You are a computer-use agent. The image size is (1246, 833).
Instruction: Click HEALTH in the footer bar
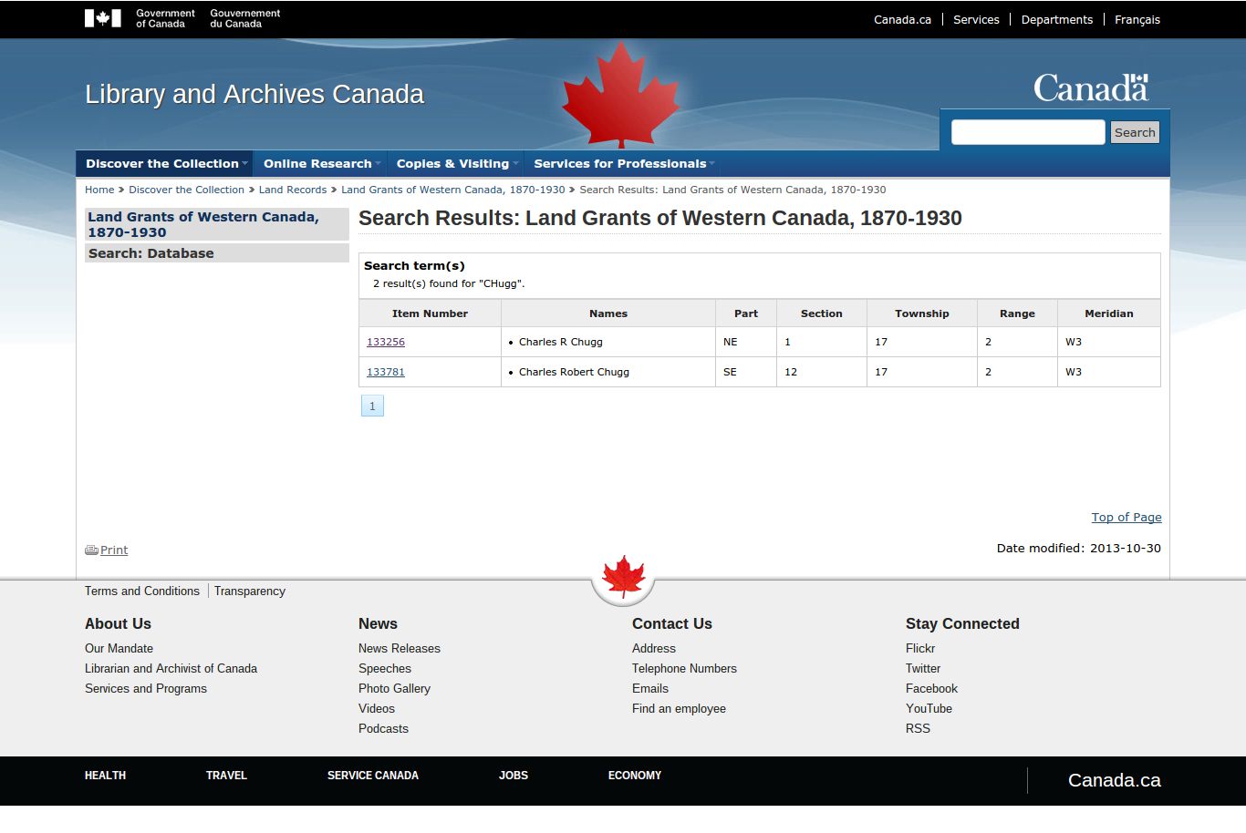pyautogui.click(x=105, y=776)
